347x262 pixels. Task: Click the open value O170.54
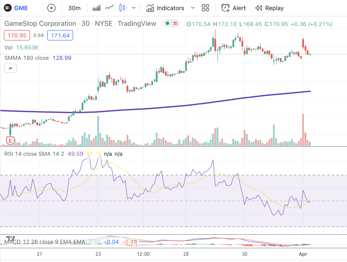coord(199,24)
